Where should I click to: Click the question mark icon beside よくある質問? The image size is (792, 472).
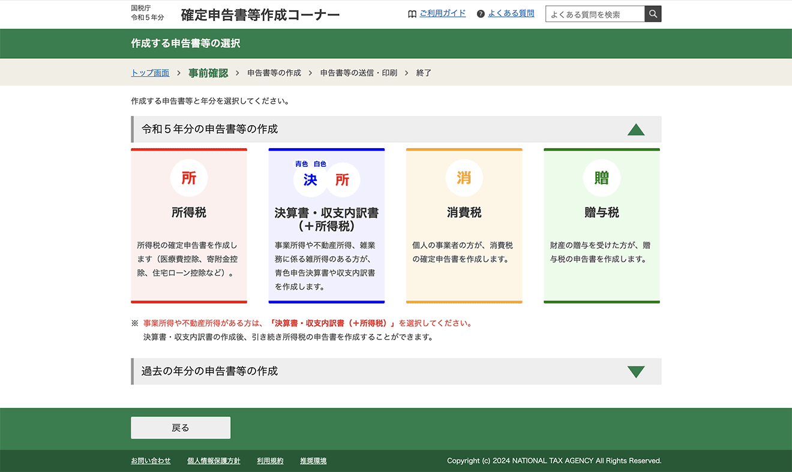pyautogui.click(x=481, y=14)
